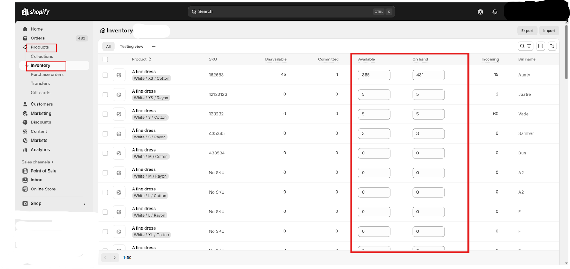Click bin name Sambar

click(x=526, y=133)
